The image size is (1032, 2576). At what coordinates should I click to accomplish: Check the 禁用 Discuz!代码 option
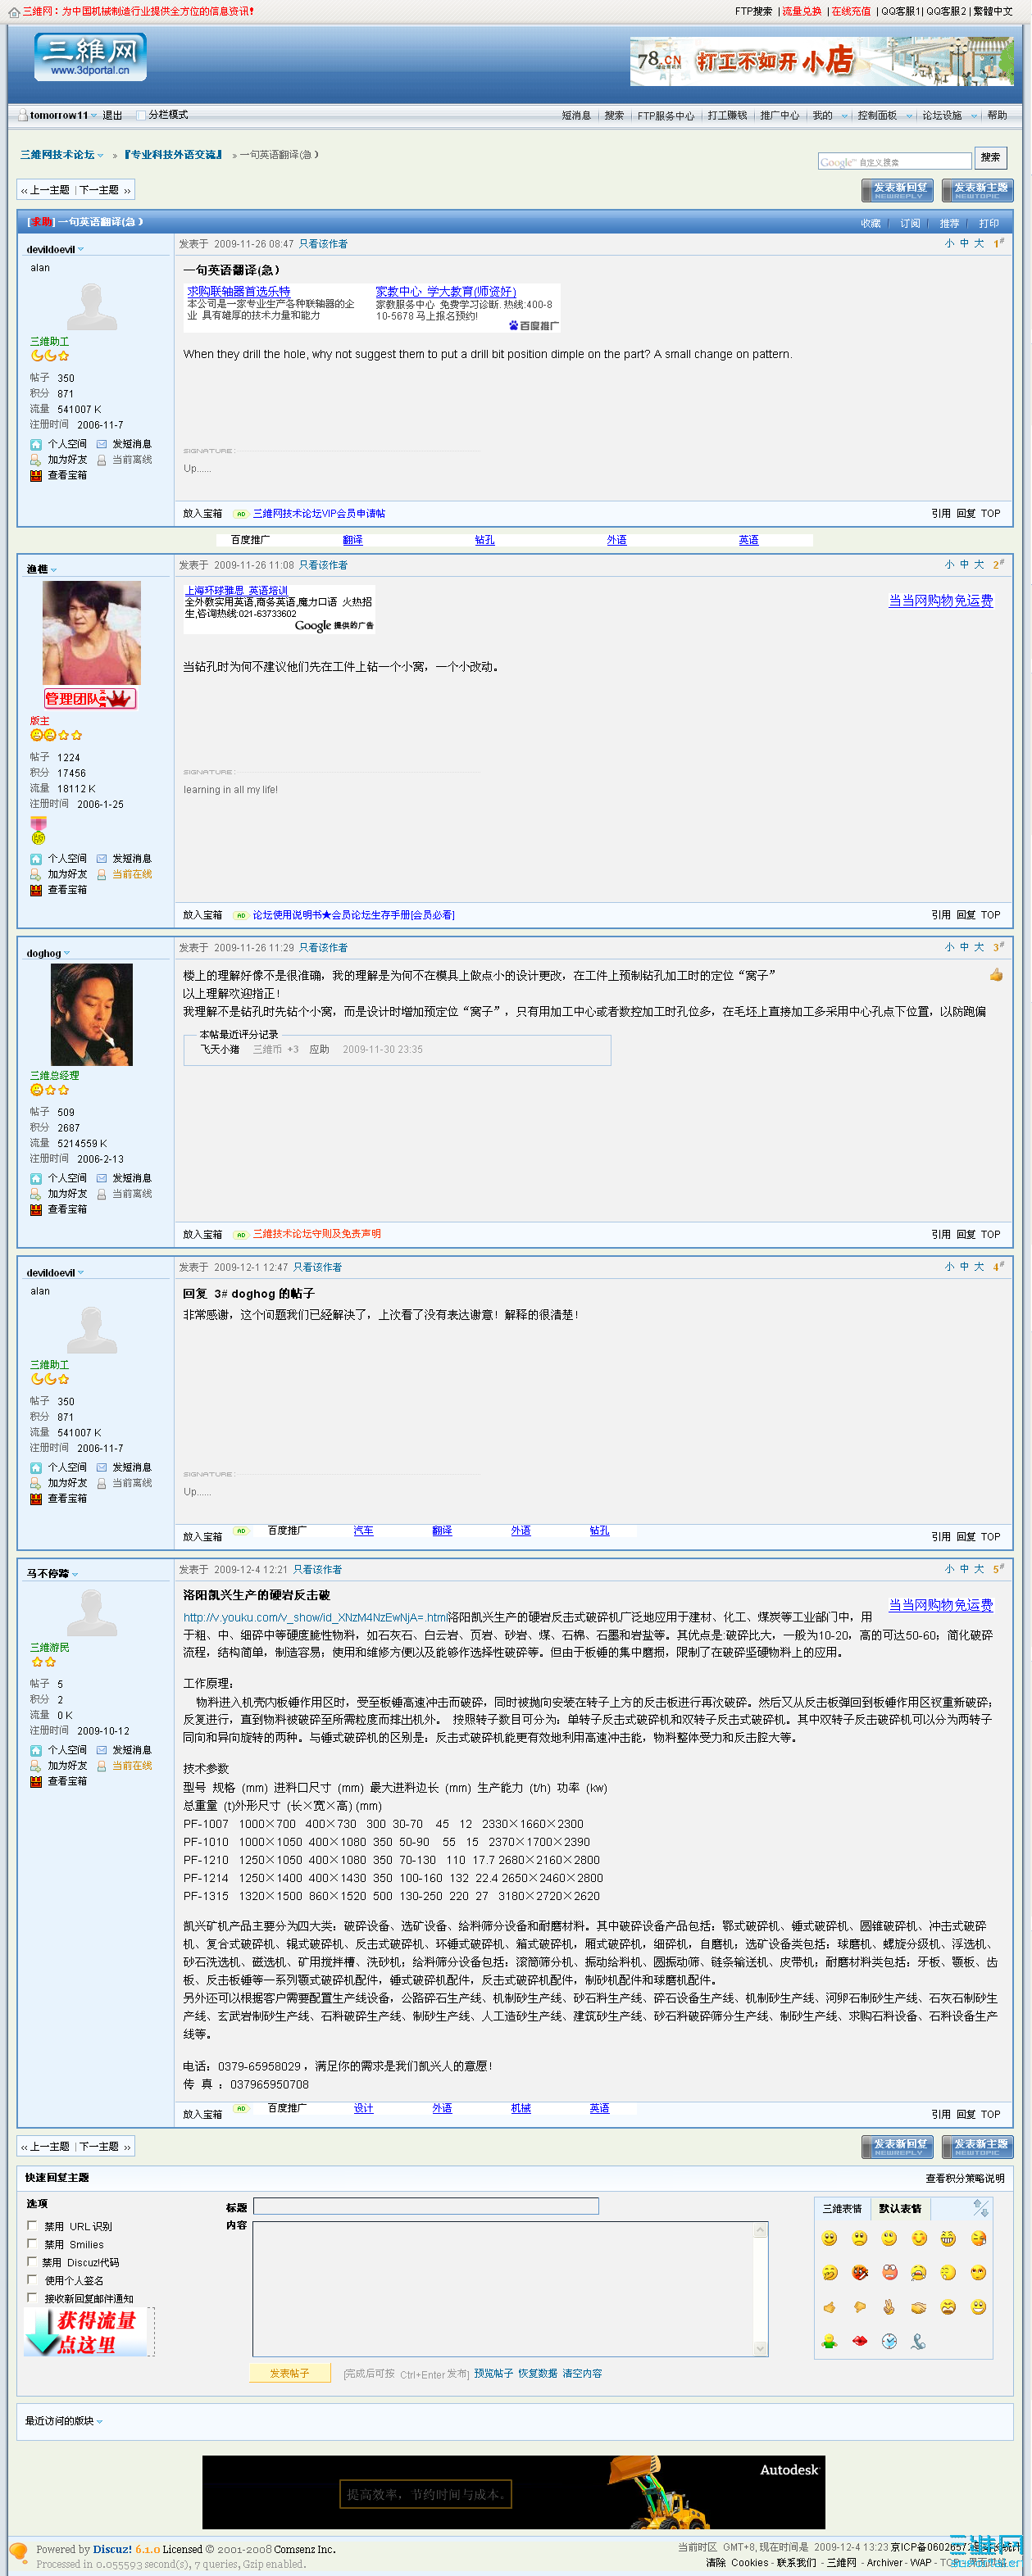point(32,2261)
